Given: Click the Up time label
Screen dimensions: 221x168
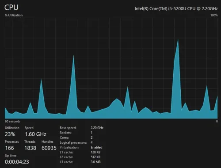Looking at the screenshot, I should [x=11, y=156].
